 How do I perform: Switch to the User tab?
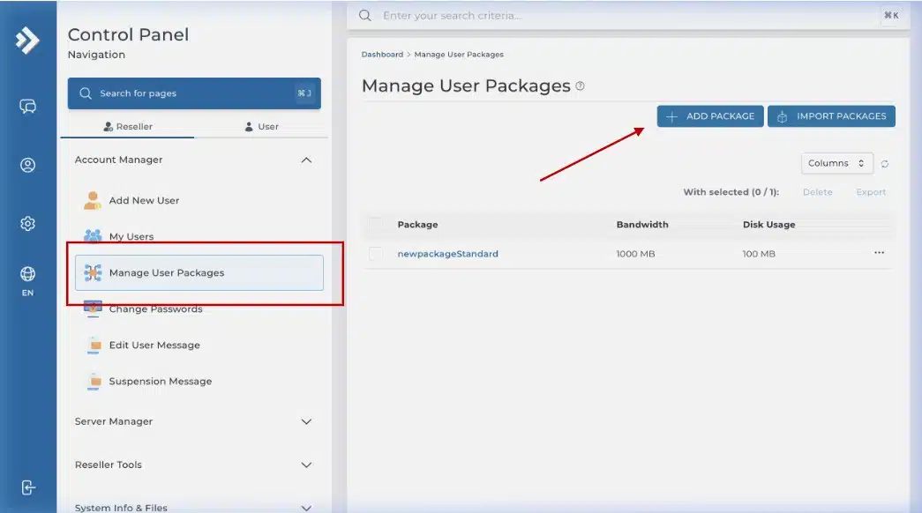coord(261,126)
